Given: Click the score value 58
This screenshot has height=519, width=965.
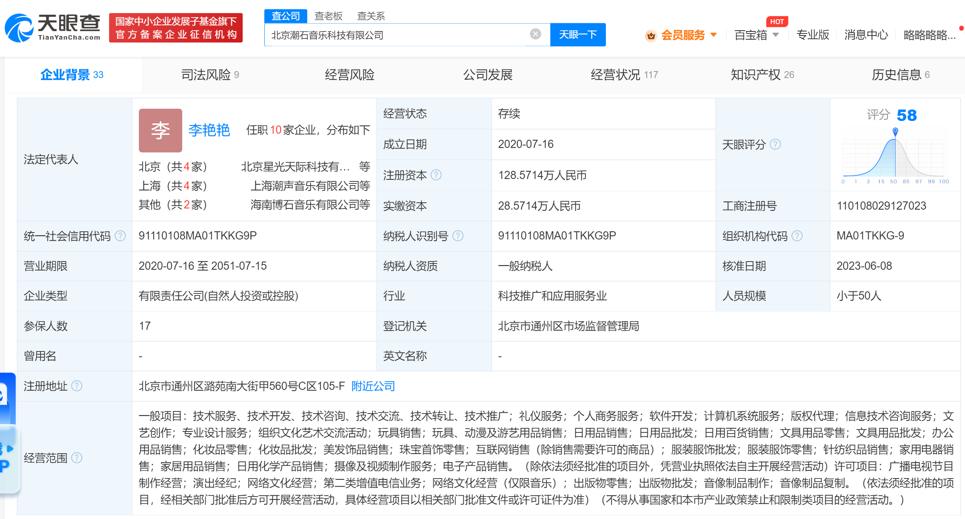Looking at the screenshot, I should [907, 115].
